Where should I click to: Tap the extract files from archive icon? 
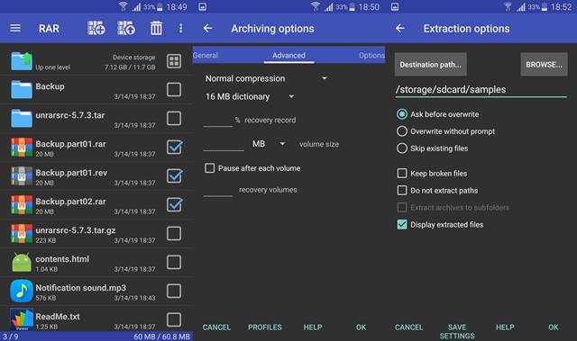pos(126,28)
